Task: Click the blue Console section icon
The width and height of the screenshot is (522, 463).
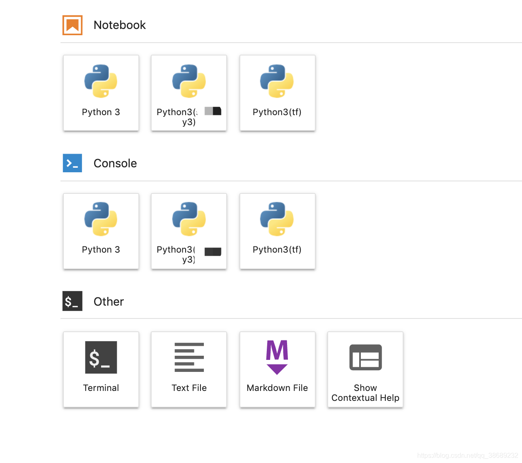Action: 72,163
